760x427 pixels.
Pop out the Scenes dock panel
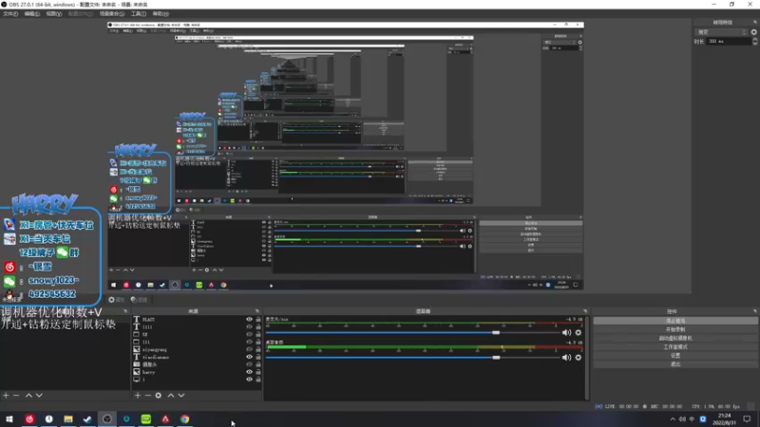point(125,311)
